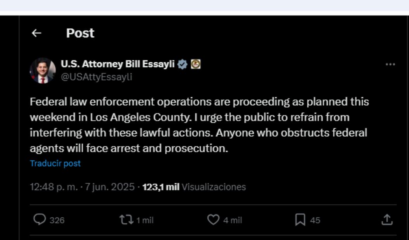The image size is (409, 240).
Task: Click the 4 mil likes count
Action: click(232, 220)
